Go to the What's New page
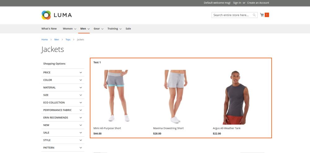This screenshot has height=153, width=310. (49, 29)
